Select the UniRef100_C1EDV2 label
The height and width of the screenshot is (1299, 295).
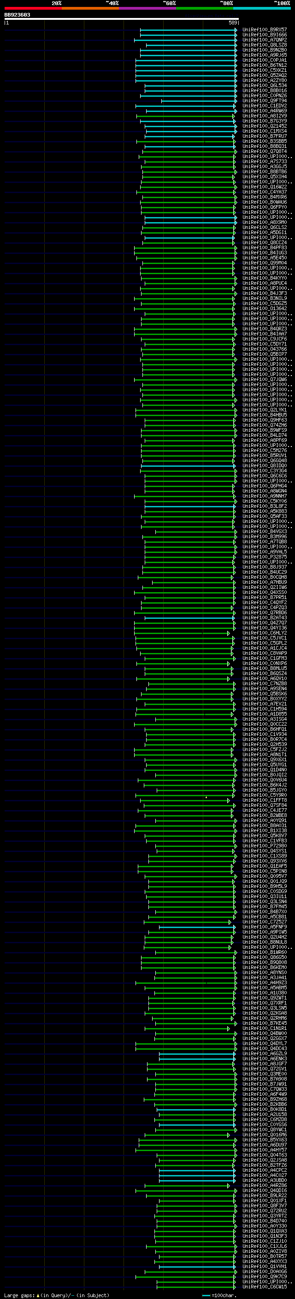click(x=264, y=106)
